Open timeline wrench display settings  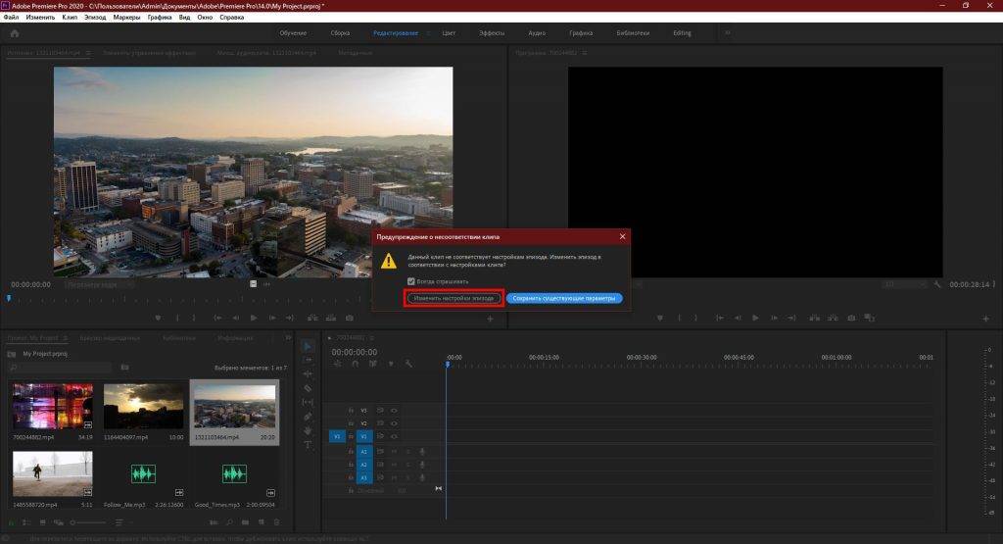(408, 364)
